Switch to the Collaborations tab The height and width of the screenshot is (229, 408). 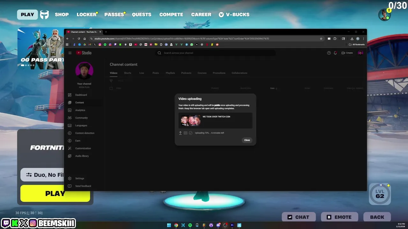point(239,73)
